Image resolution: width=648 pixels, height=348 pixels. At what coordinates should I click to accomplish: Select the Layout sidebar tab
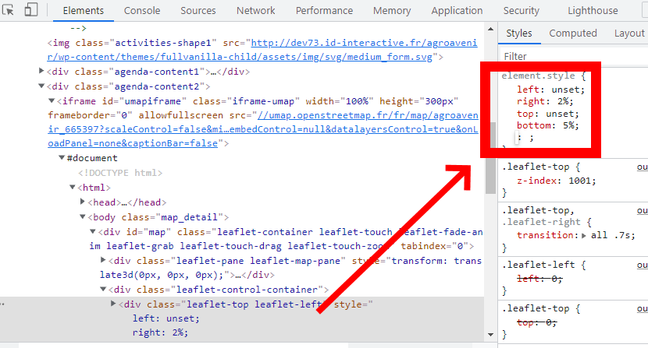point(629,33)
